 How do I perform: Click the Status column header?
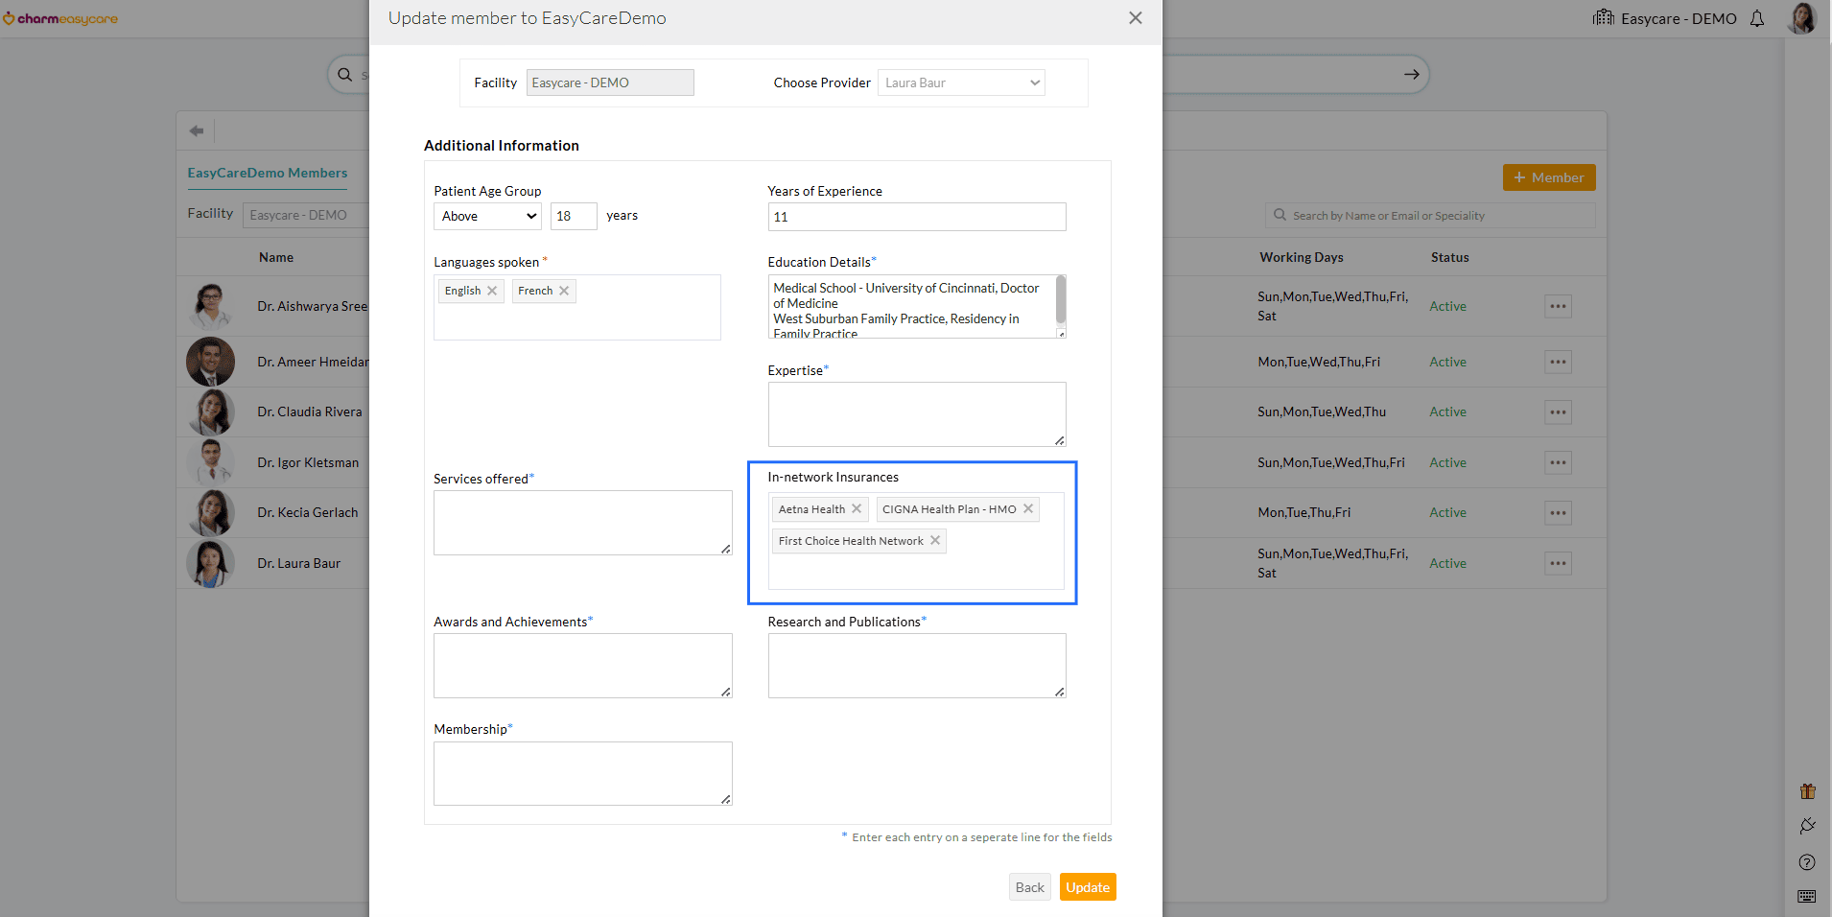(x=1450, y=257)
